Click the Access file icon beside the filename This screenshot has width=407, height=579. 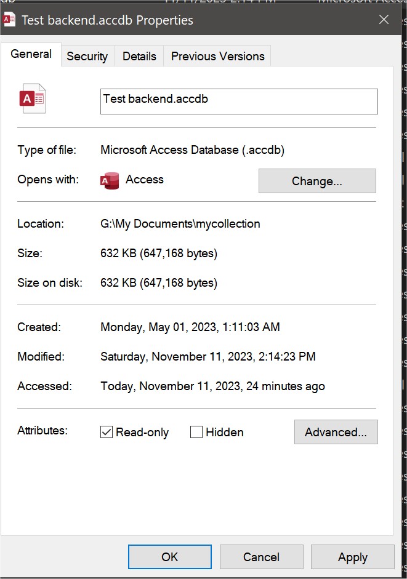click(x=33, y=97)
